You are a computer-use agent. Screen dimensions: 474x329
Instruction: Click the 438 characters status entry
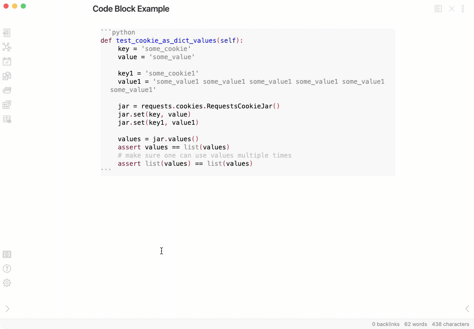point(450,324)
